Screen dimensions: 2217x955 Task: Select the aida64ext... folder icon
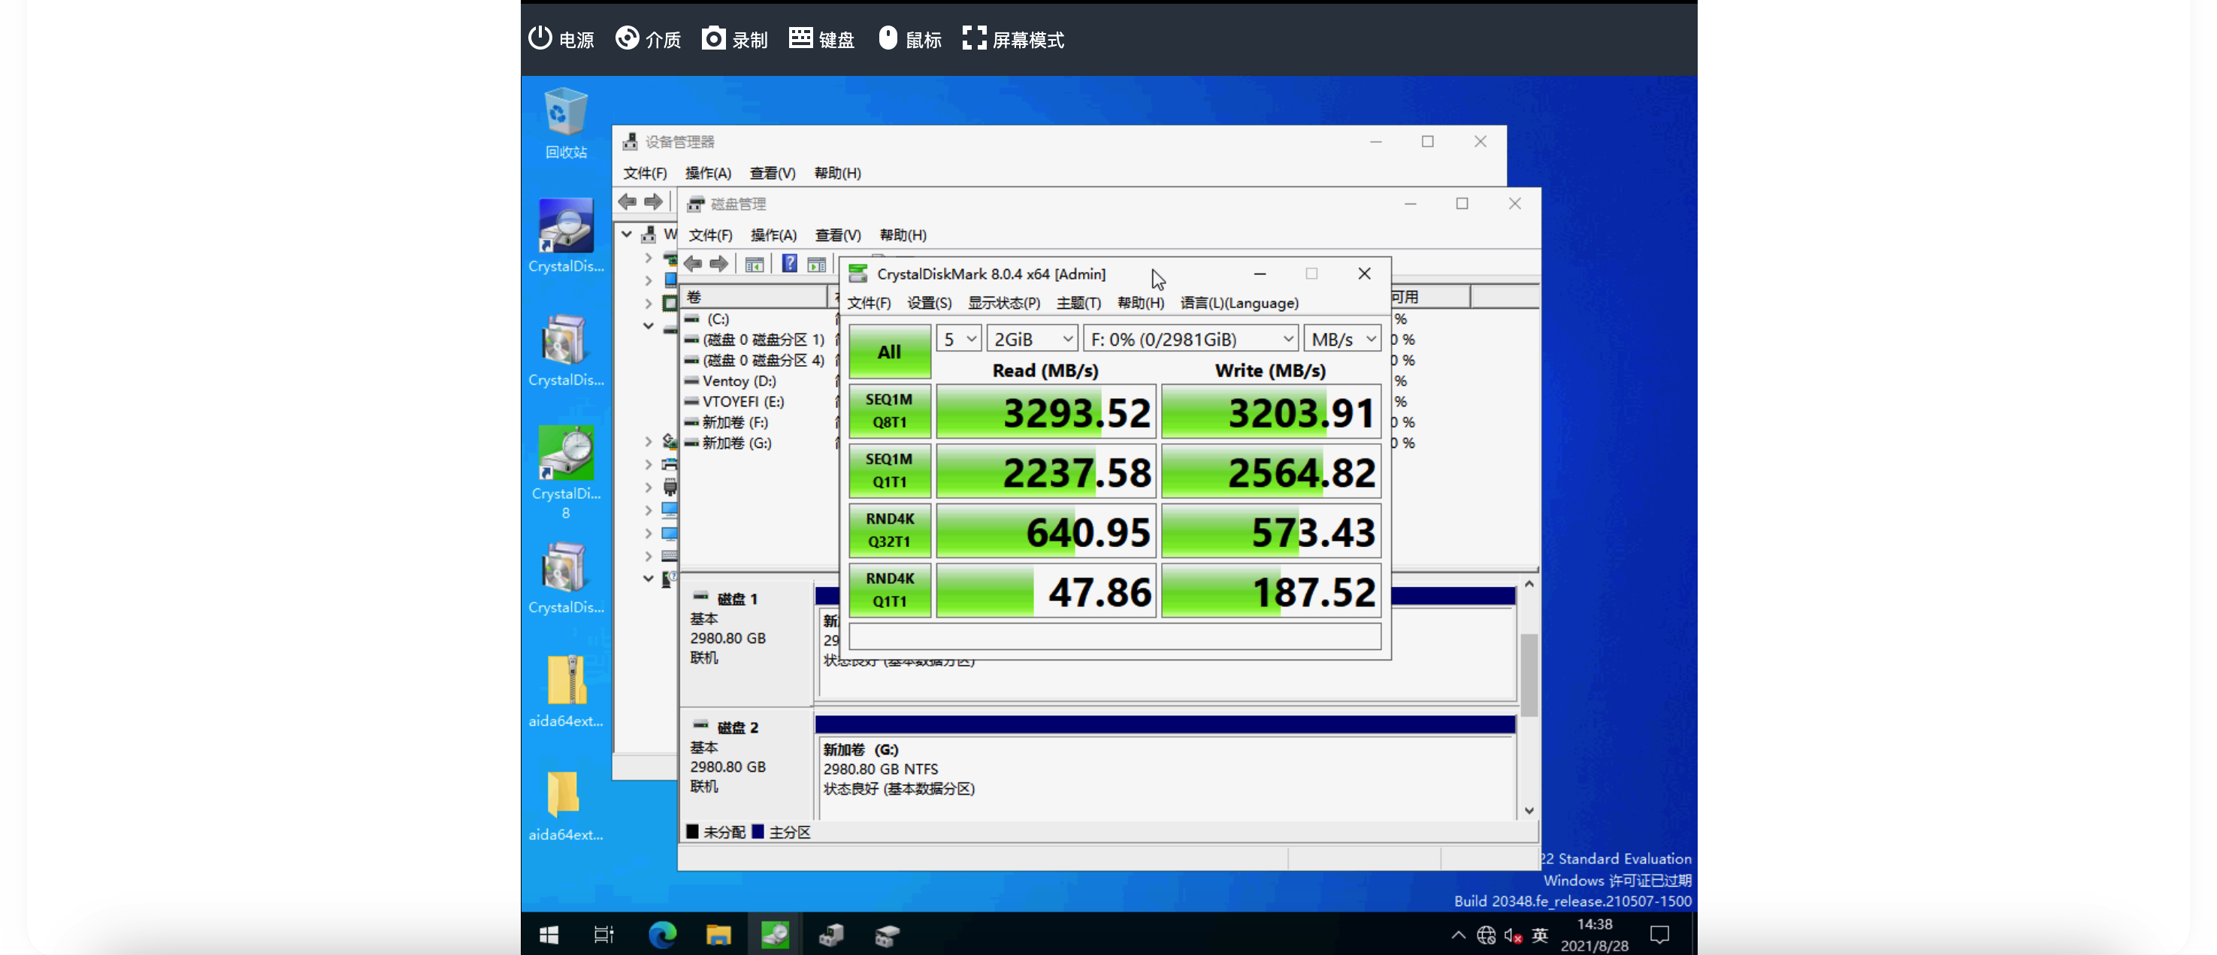pyautogui.click(x=565, y=805)
